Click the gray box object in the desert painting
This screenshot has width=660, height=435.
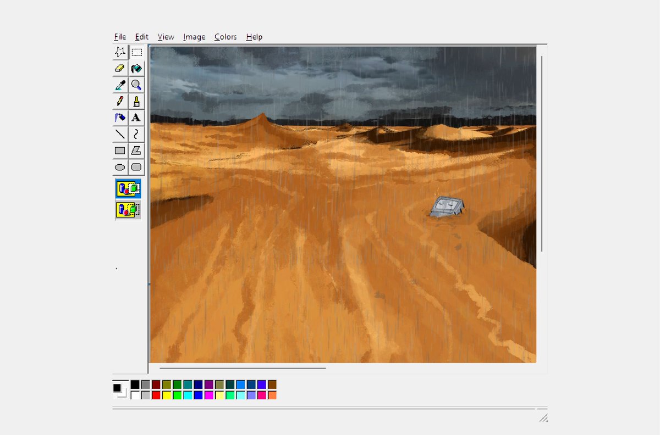pos(447,207)
